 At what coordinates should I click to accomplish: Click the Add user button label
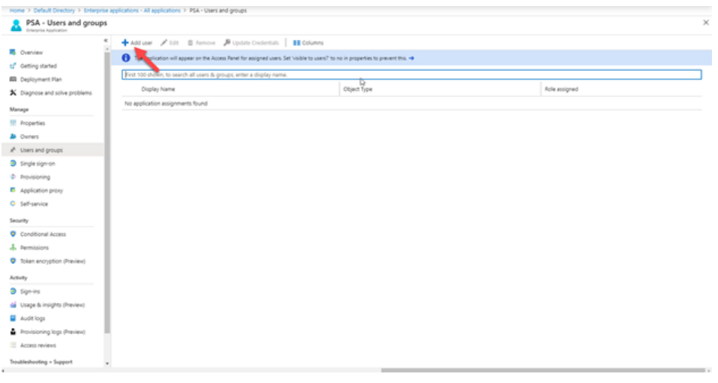click(x=141, y=43)
